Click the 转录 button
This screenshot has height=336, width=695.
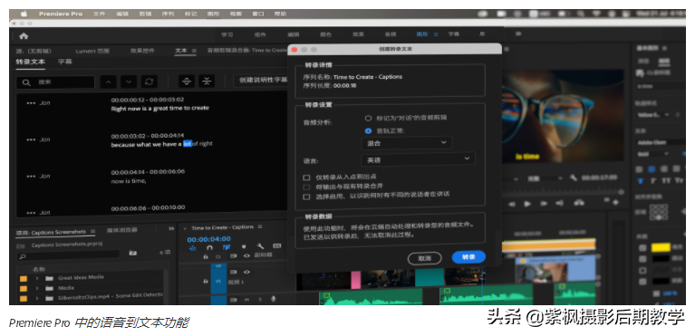(468, 257)
